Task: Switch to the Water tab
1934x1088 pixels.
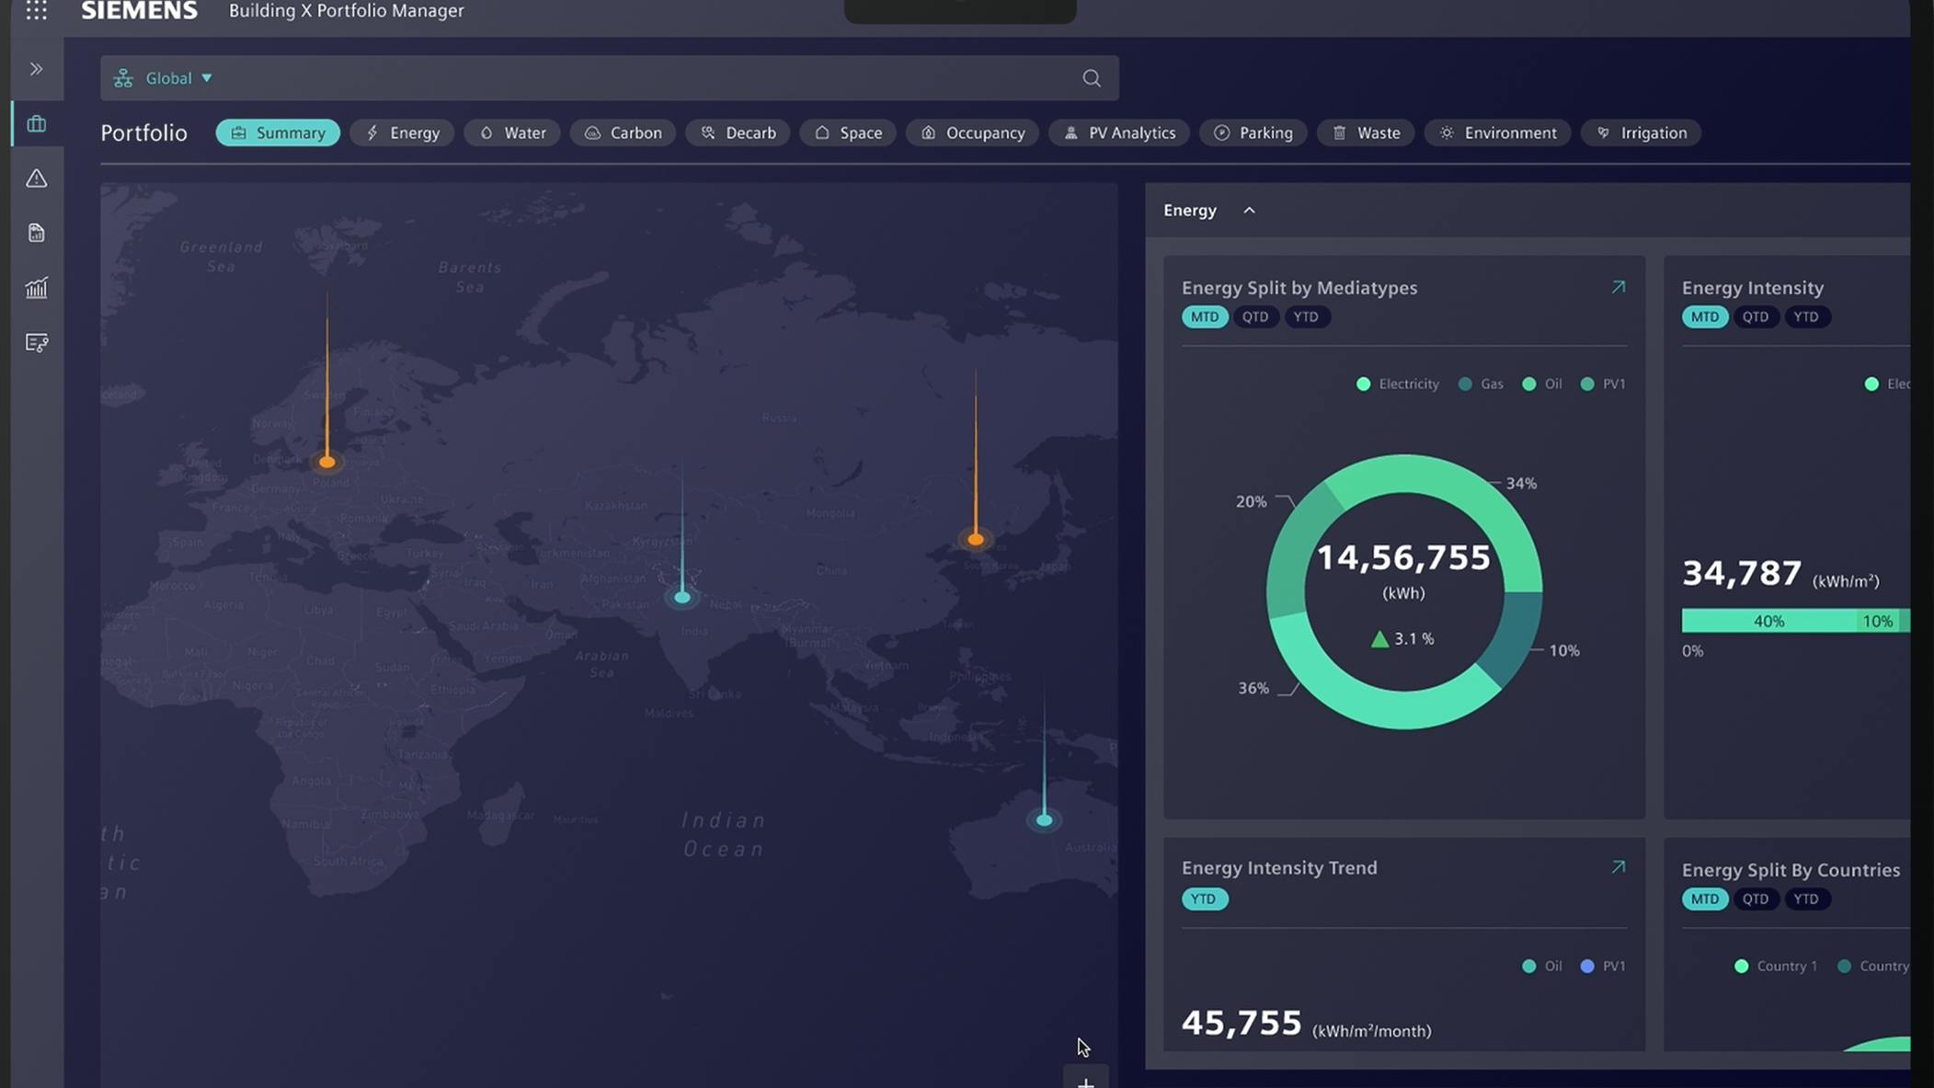Action: coord(512,132)
